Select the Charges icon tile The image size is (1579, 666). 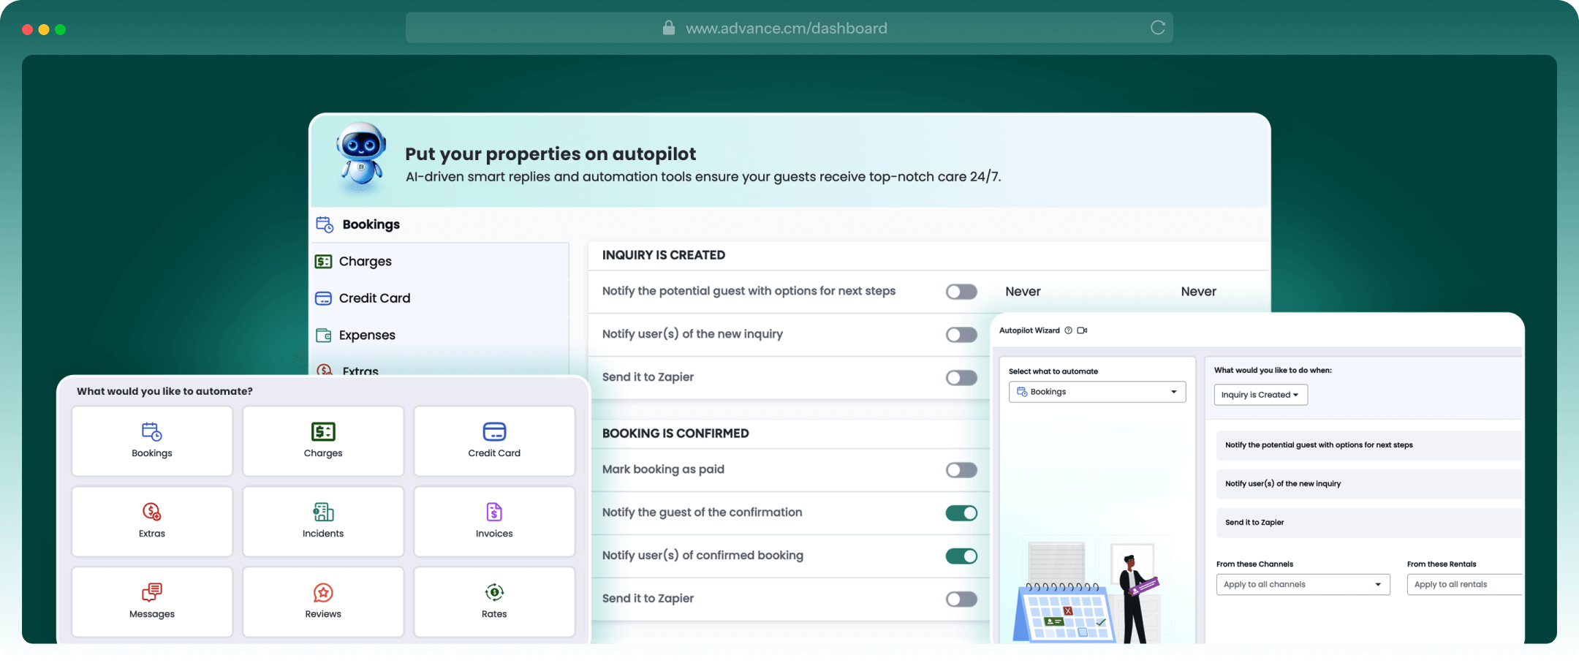point(323,441)
